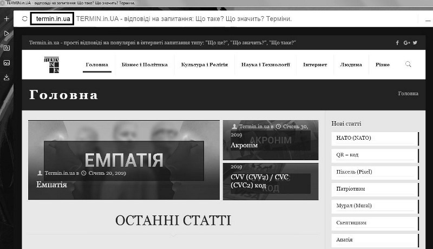Open the Піксель (Pixel) sidebar article
Viewport: 433px width, 249px height.
coord(375,173)
